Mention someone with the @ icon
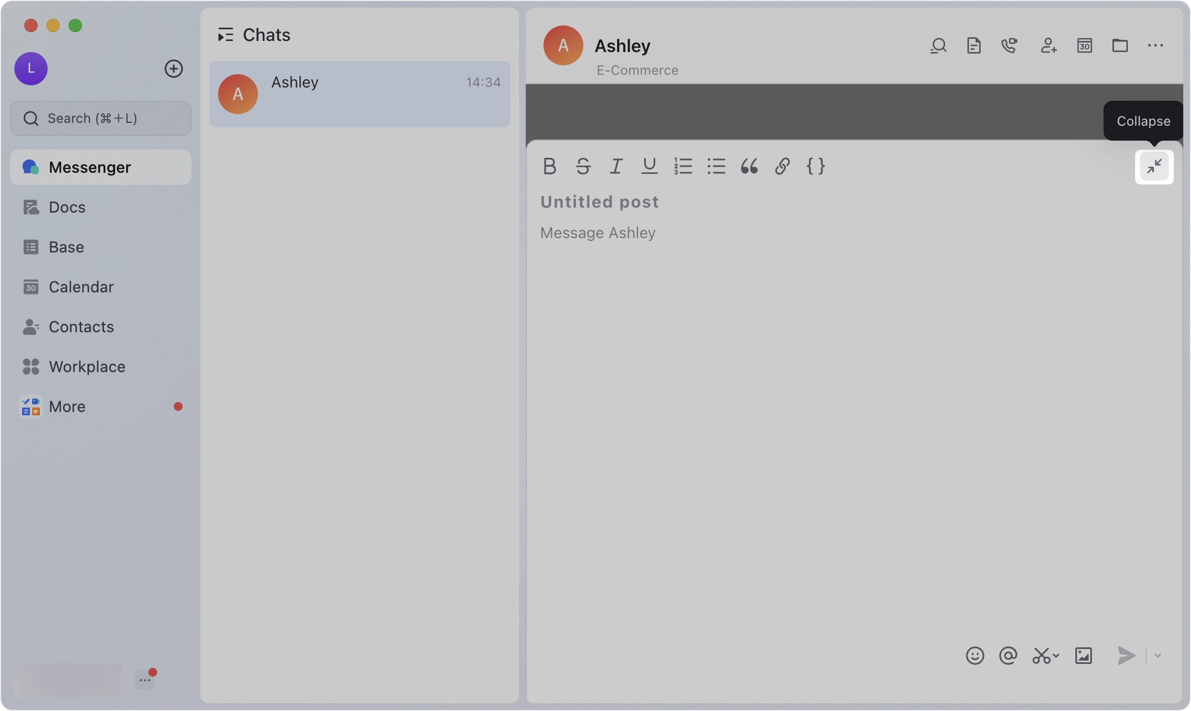1191x711 pixels. pyautogui.click(x=1008, y=656)
